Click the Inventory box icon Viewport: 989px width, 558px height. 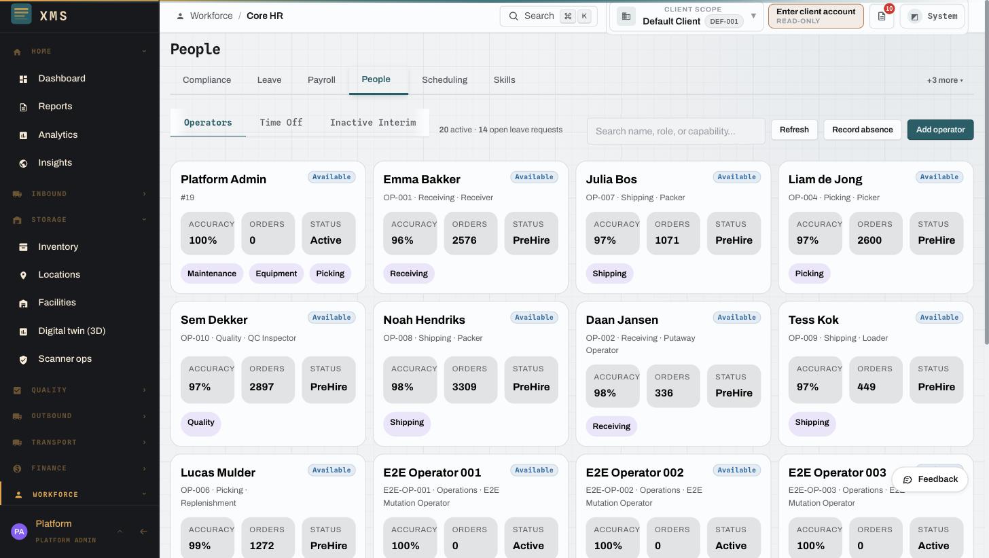pyautogui.click(x=23, y=247)
